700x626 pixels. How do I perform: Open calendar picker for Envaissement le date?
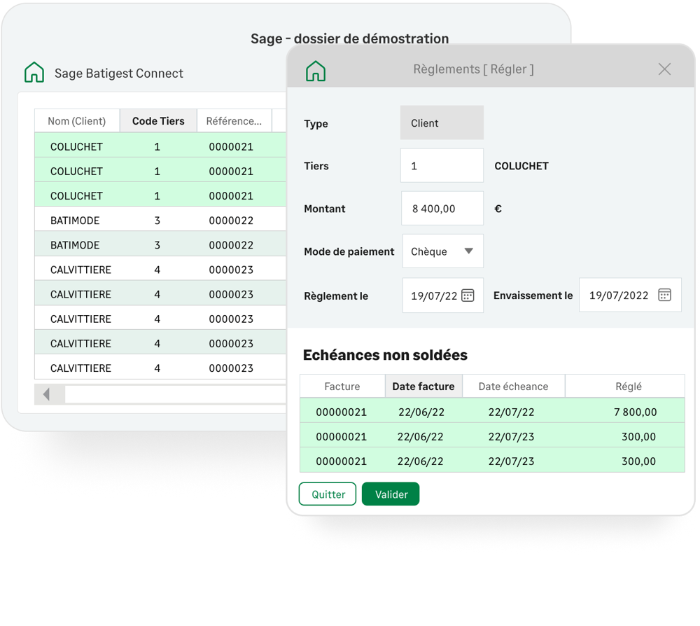pyautogui.click(x=664, y=295)
